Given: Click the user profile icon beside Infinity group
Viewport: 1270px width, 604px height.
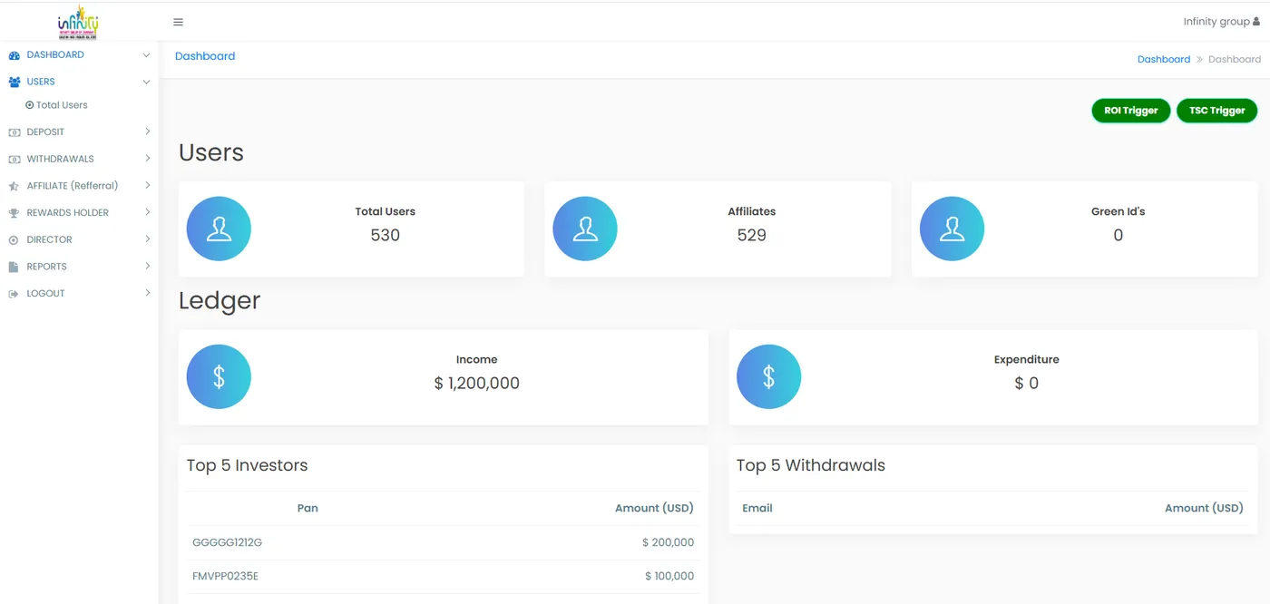Looking at the screenshot, I should pyautogui.click(x=1256, y=22).
